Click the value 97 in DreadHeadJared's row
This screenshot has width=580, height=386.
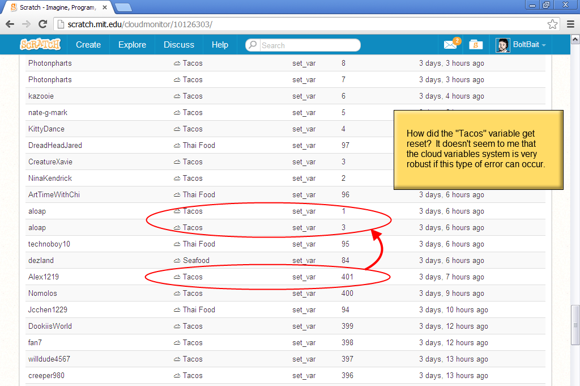(346, 146)
